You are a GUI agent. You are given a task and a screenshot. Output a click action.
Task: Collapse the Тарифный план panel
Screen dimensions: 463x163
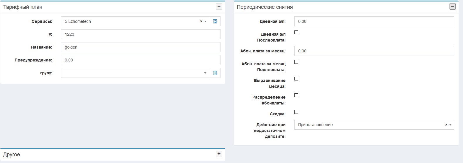[x=219, y=6]
